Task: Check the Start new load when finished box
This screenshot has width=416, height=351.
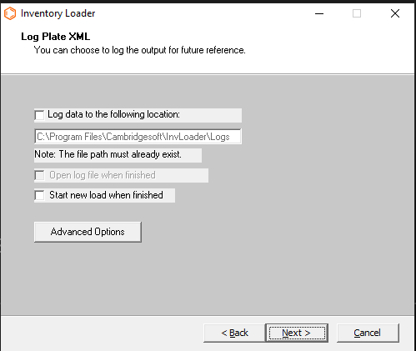Action: coord(39,195)
